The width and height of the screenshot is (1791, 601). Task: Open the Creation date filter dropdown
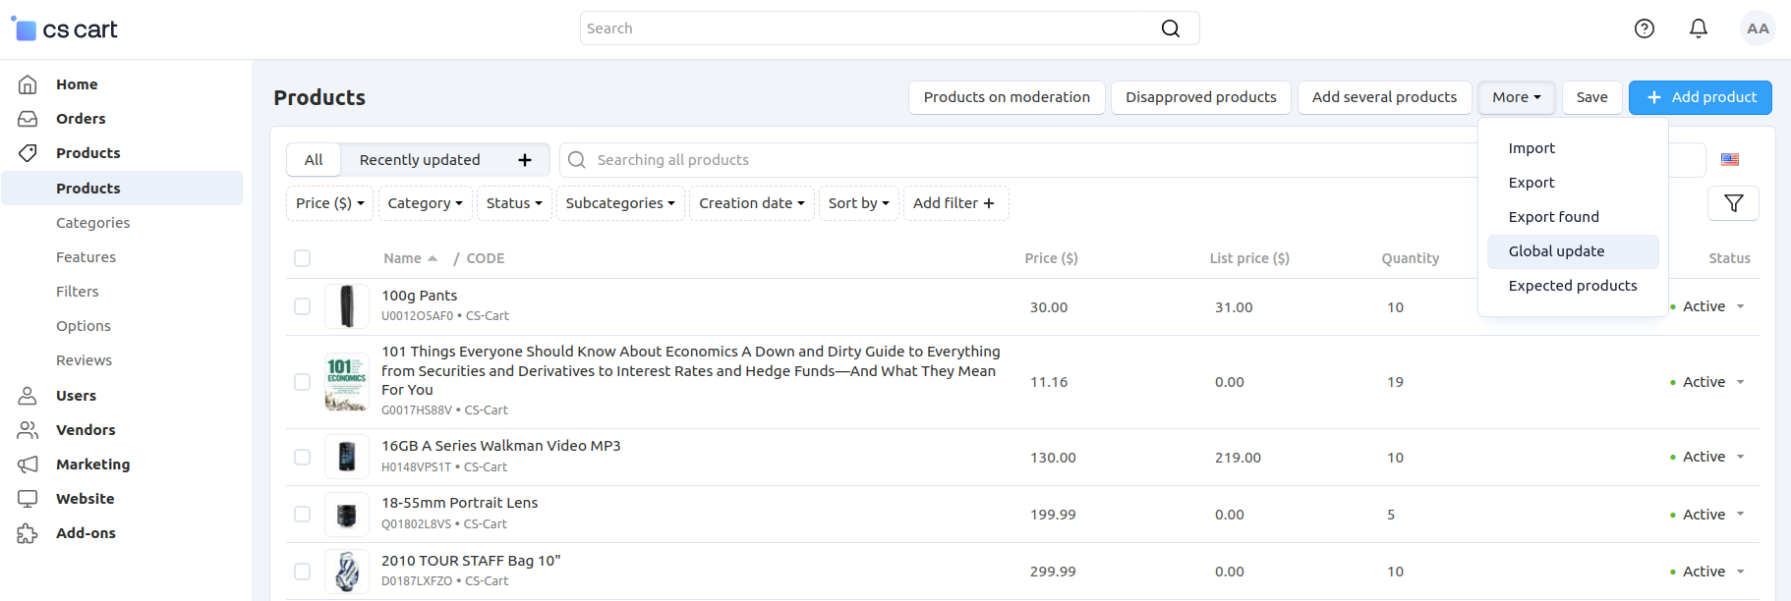pos(752,203)
